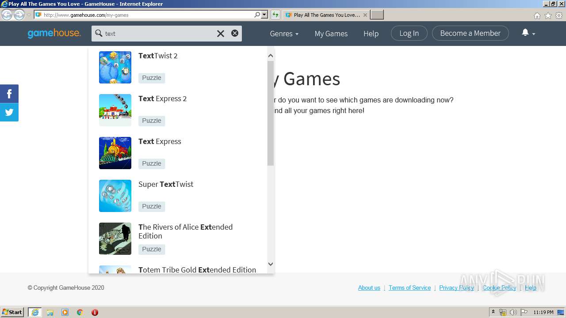566x318 pixels.
Task: Expand the address bar autocomplete dropdown
Action: (264, 15)
